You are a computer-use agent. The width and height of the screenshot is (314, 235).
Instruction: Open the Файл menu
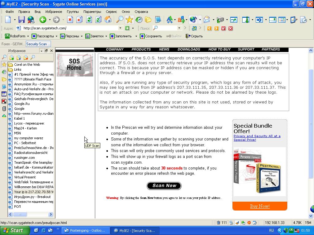click(x=10, y=12)
